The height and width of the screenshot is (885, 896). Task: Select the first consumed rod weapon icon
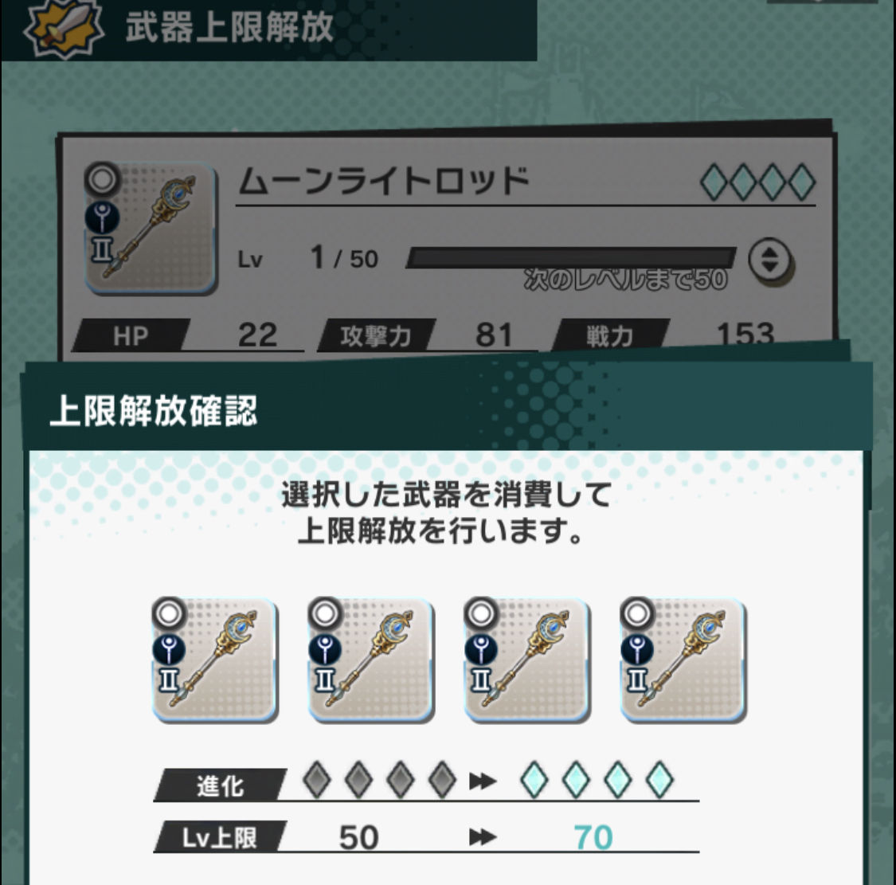coord(215,660)
